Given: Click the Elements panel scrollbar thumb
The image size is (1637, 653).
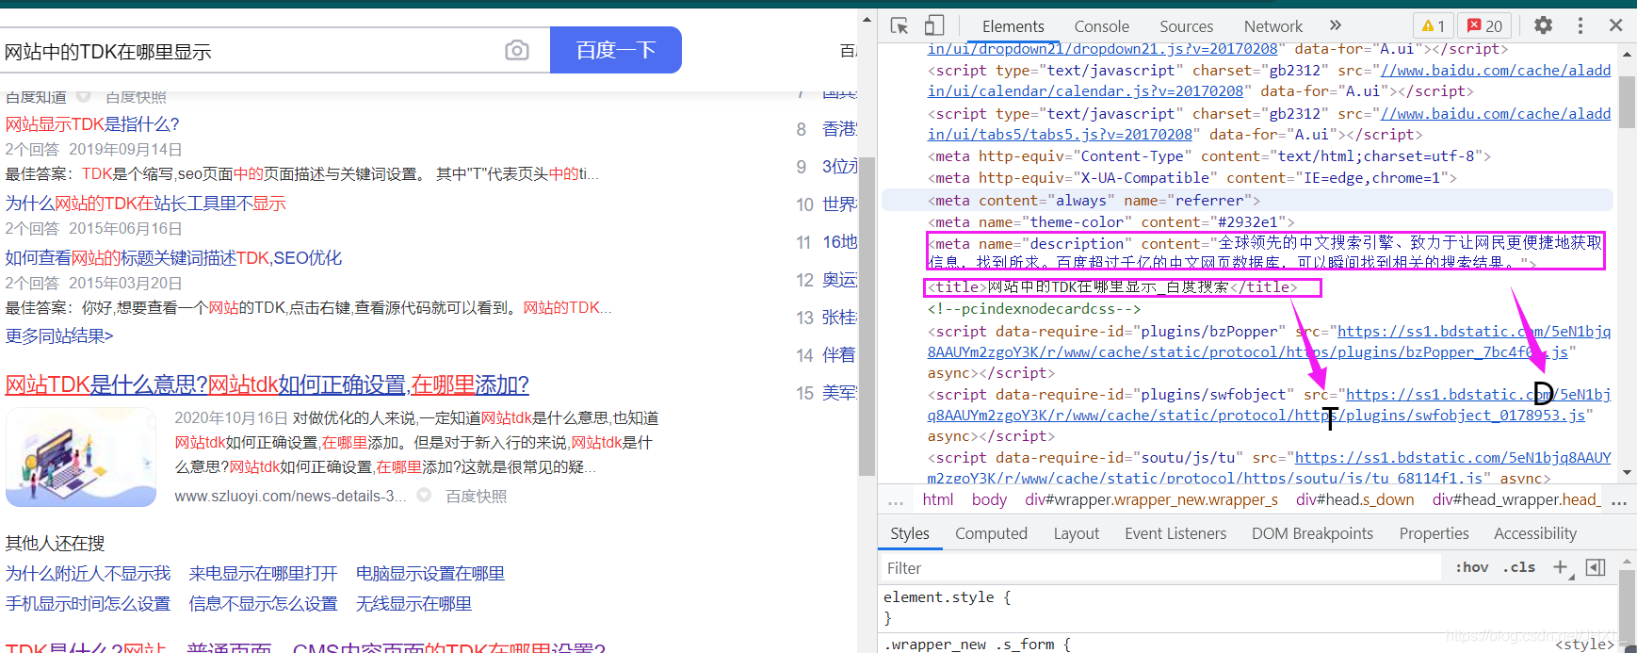Looking at the screenshot, I should click(1627, 104).
